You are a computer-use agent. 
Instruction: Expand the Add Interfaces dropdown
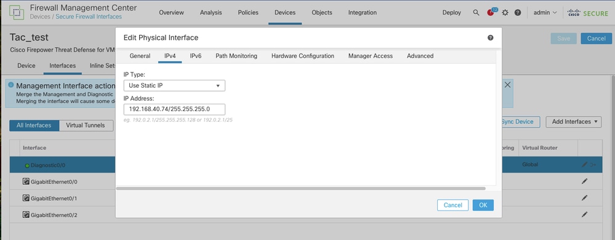pos(574,122)
